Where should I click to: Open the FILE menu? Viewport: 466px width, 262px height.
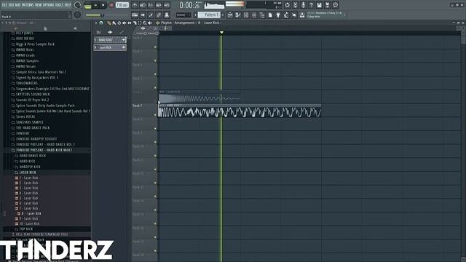[4, 5]
